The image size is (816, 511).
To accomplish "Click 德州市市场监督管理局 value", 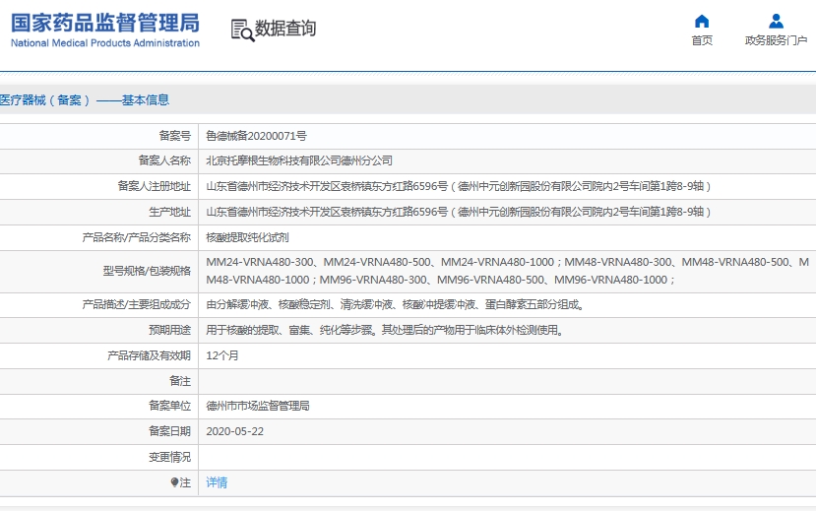I will click(x=258, y=406).
